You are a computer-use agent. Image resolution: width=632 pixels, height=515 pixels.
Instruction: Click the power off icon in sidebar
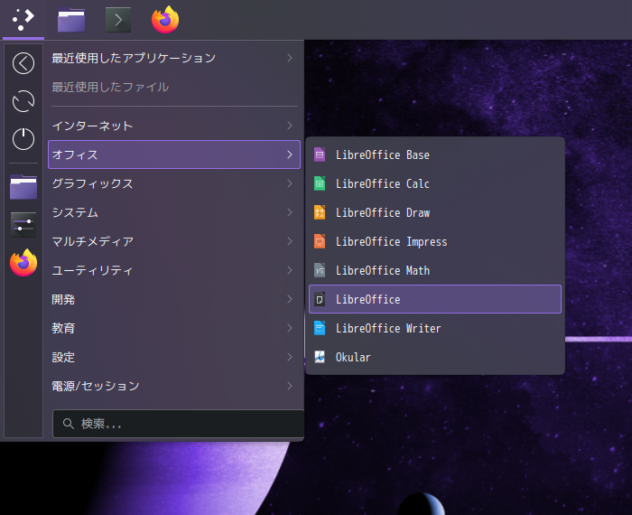tap(23, 139)
